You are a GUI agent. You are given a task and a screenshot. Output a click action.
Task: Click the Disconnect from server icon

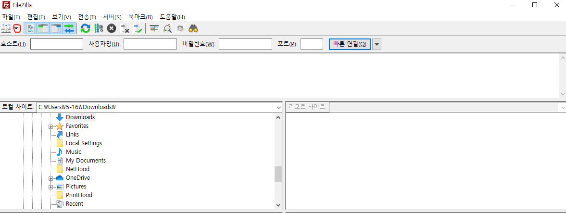coord(125,28)
